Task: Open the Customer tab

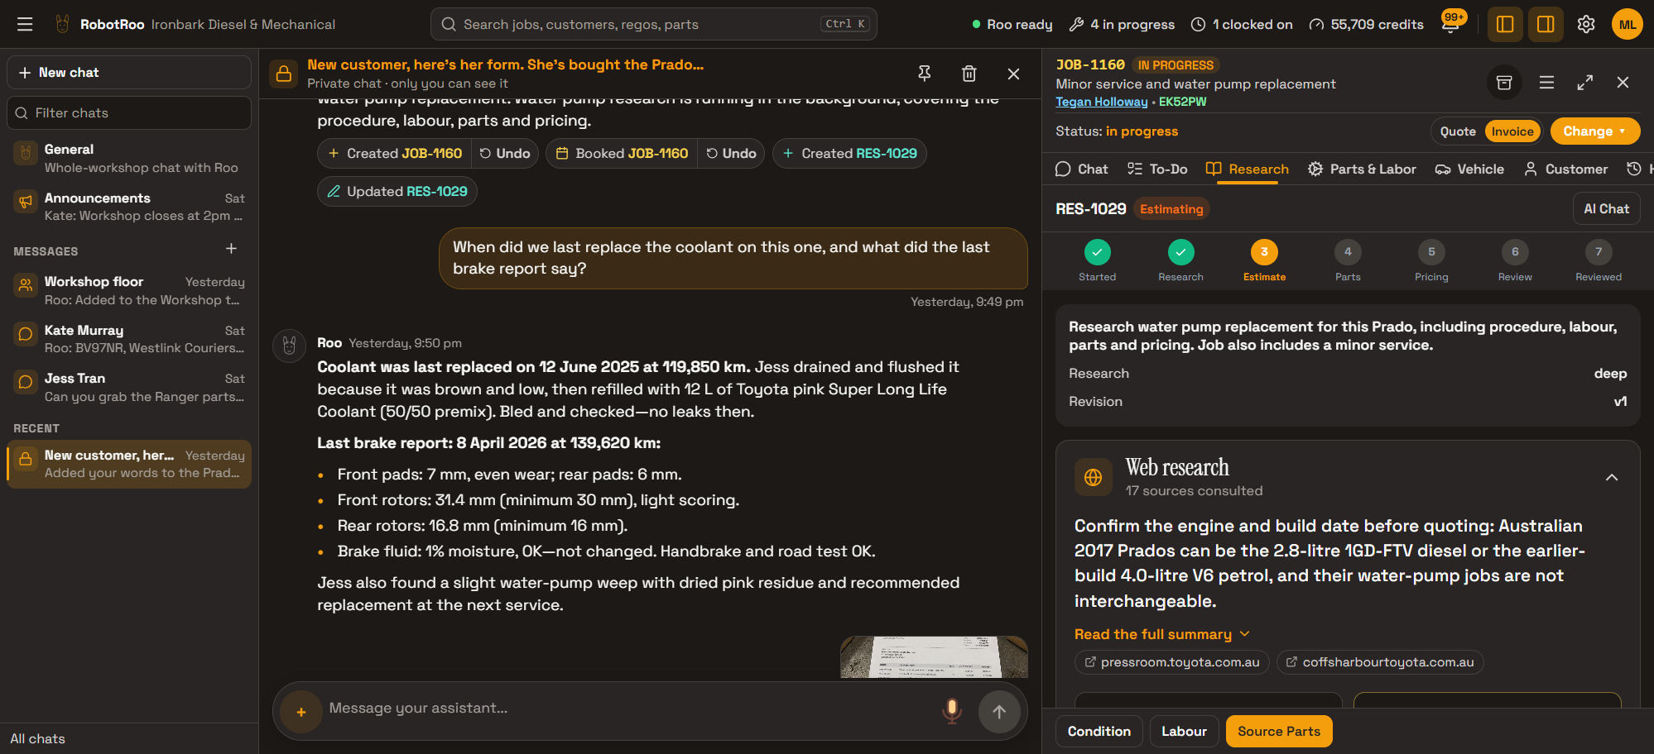Action: coord(1565,169)
